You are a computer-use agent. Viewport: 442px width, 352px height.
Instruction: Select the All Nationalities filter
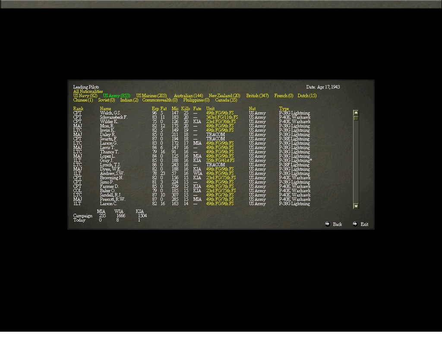(88, 92)
